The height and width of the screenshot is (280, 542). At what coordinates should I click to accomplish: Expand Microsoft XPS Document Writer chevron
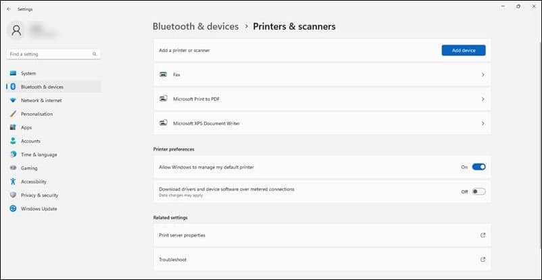pyautogui.click(x=483, y=123)
